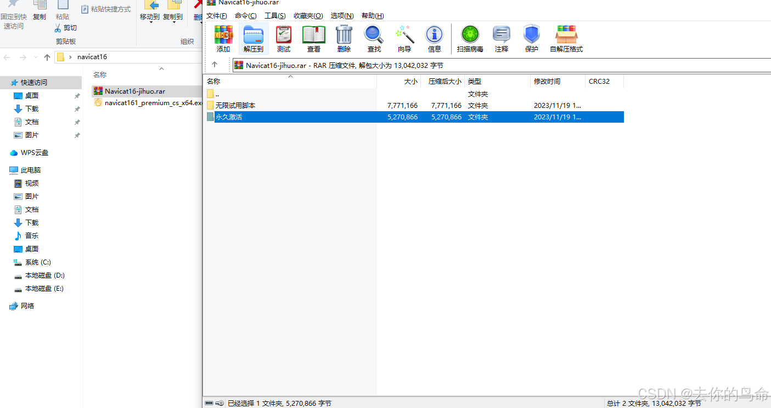Sort archive by 修改时间 column
771x408 pixels.
558,82
